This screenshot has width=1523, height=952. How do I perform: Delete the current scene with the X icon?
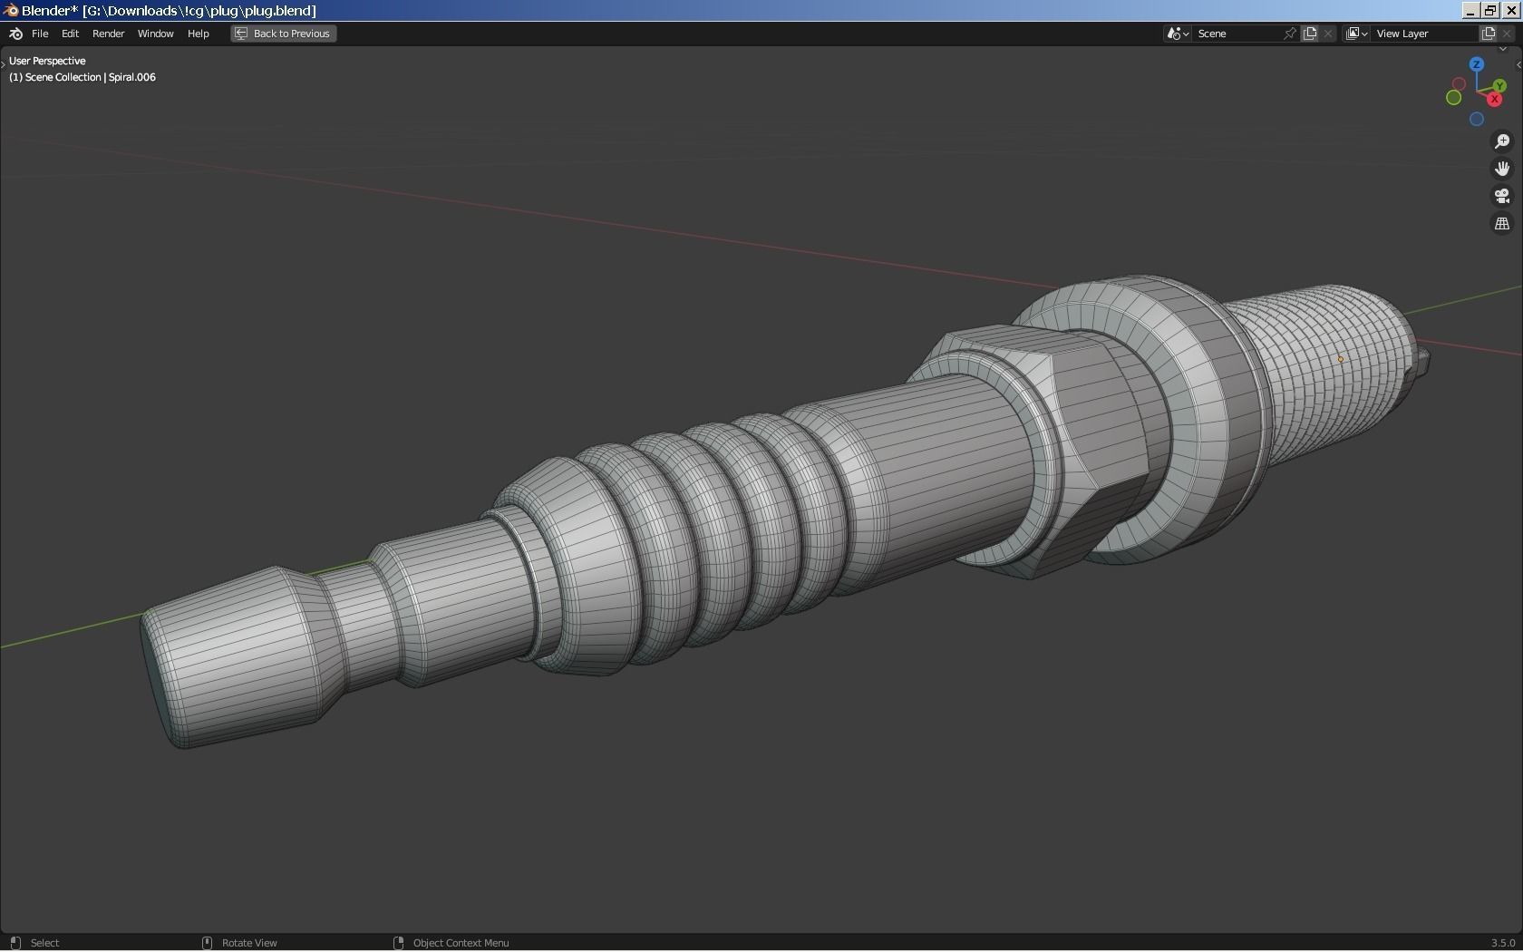(1328, 34)
